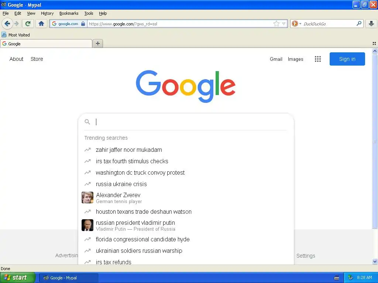378x283 pixels.
Task: Click the page scrollbar up arrow
Action: (x=375, y=51)
